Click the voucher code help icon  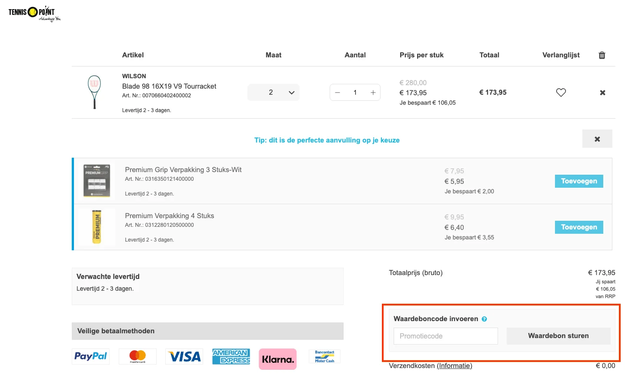click(x=484, y=319)
